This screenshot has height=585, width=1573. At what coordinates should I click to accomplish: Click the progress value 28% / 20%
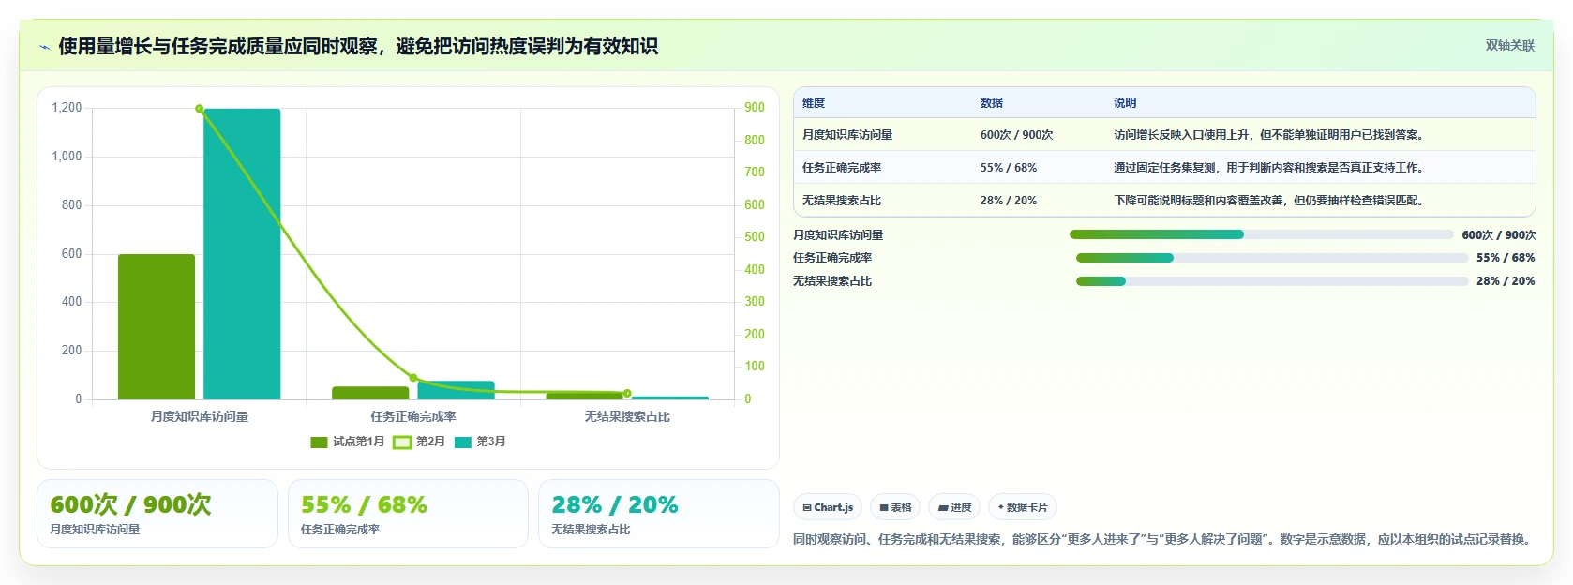tap(1506, 281)
